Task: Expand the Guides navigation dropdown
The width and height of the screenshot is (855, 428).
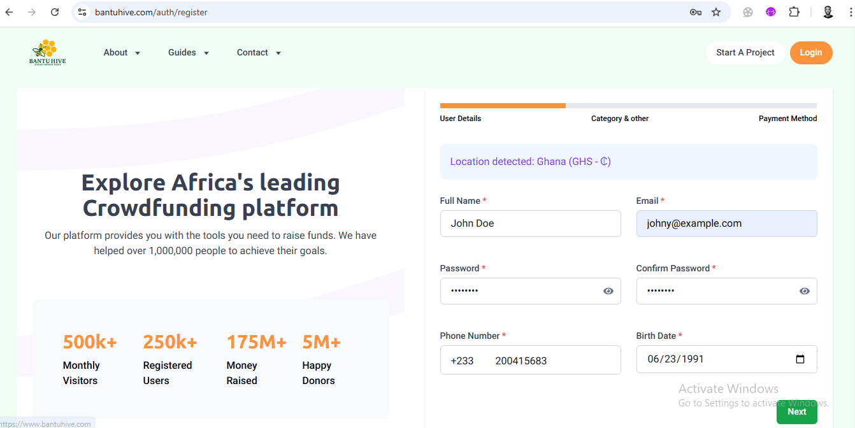Action: tap(189, 52)
